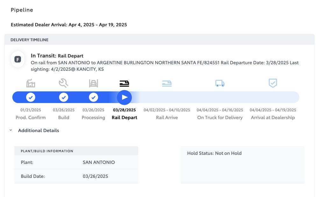Viewport: 326px width, 197px height.
Task: Collapse the Additional Details chevron
Action: point(11,130)
